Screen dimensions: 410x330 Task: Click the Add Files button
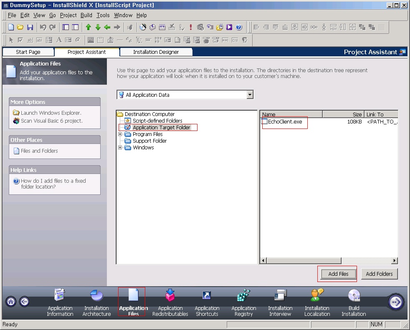point(338,274)
